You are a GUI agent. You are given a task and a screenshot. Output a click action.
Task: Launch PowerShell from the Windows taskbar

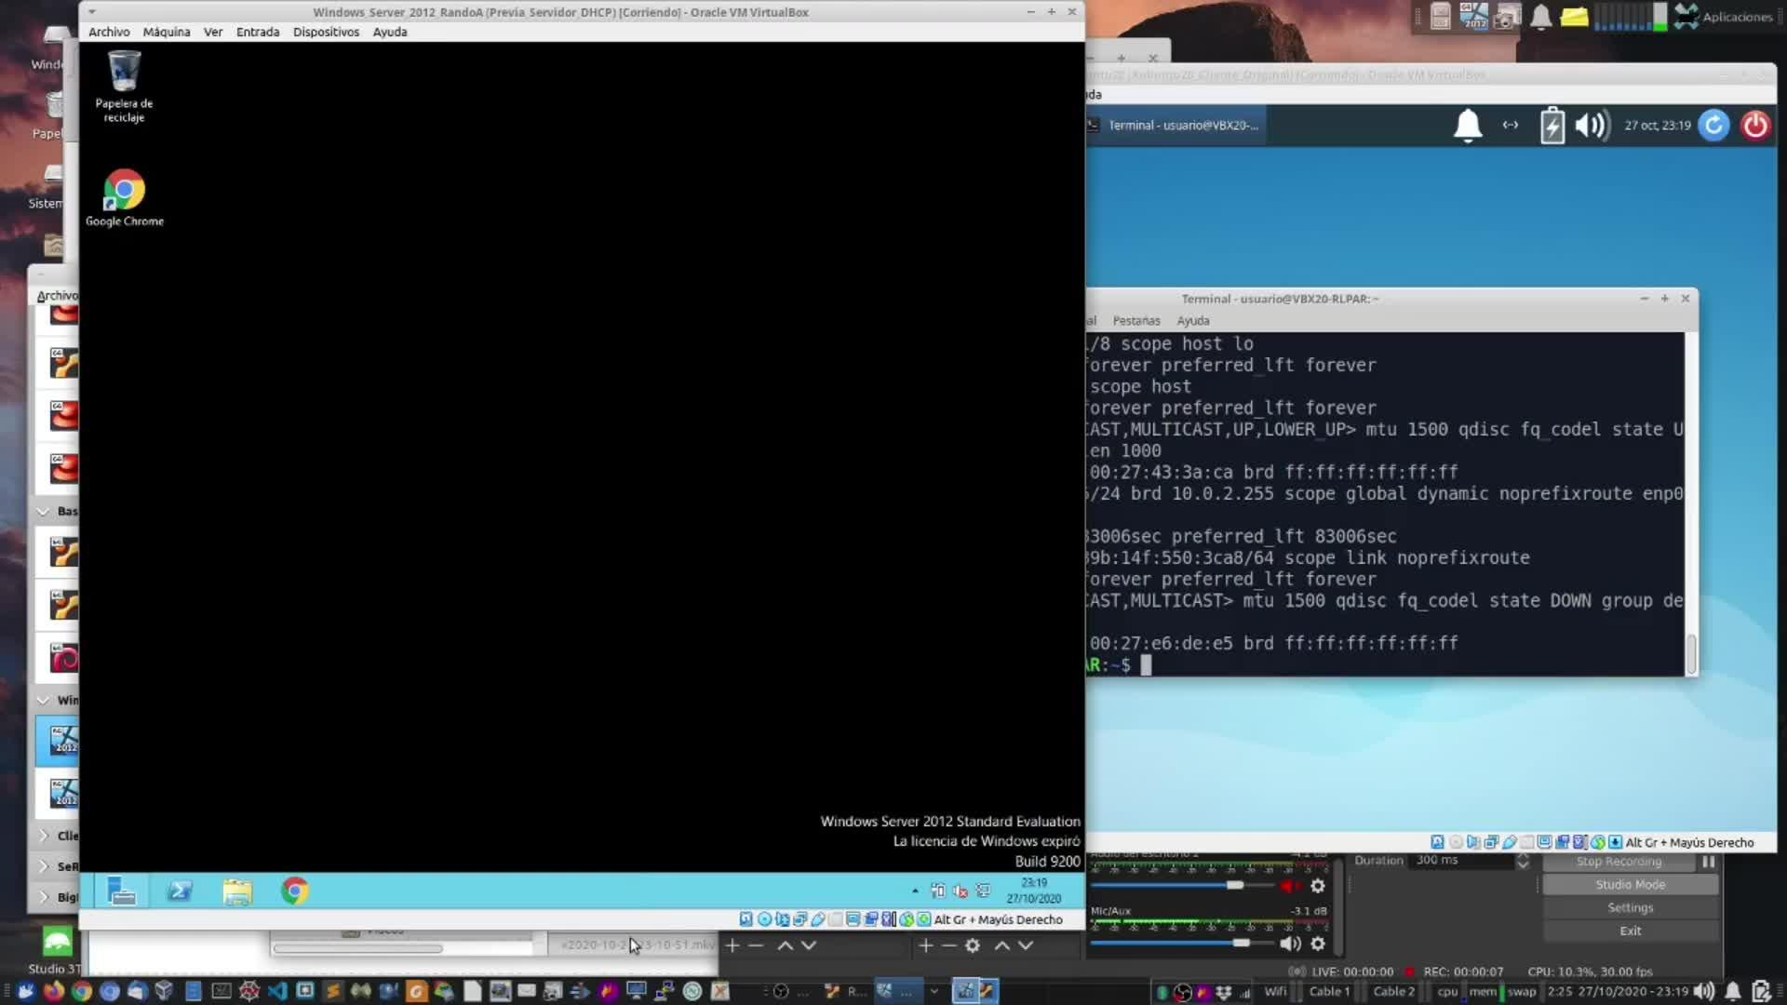click(180, 891)
